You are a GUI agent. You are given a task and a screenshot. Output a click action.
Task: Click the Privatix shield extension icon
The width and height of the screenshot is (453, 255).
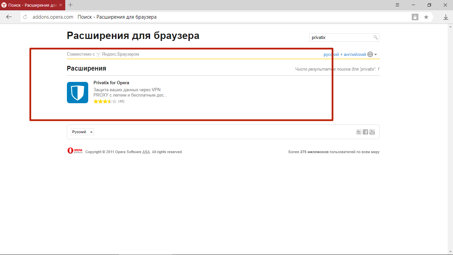[x=78, y=93]
